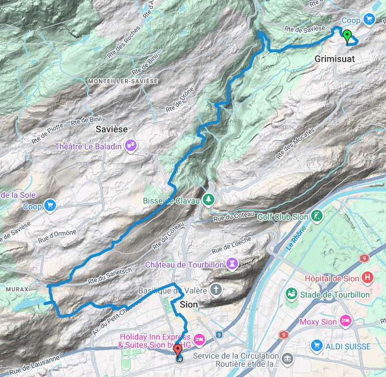Open the Coop shopping cart pin near Grimisuat

[x=369, y=19]
